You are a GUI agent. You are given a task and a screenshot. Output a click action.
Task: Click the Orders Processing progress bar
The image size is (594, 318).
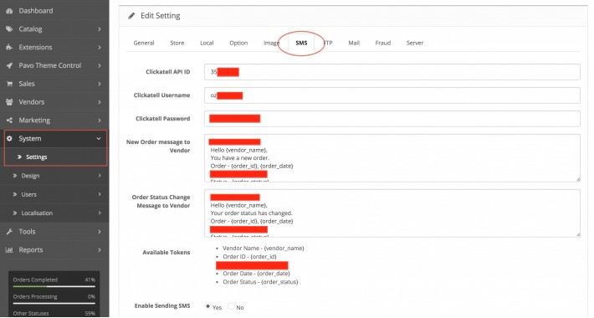[54, 303]
